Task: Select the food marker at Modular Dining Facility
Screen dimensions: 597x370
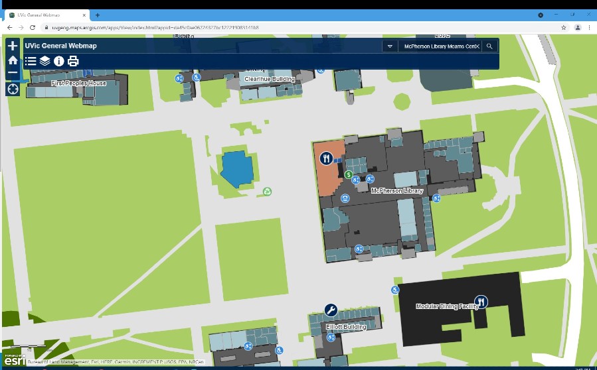Action: [x=481, y=302]
